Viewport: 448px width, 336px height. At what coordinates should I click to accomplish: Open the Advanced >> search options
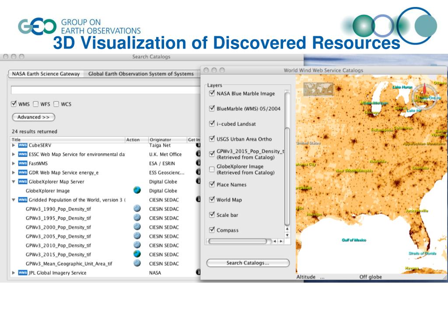33,117
